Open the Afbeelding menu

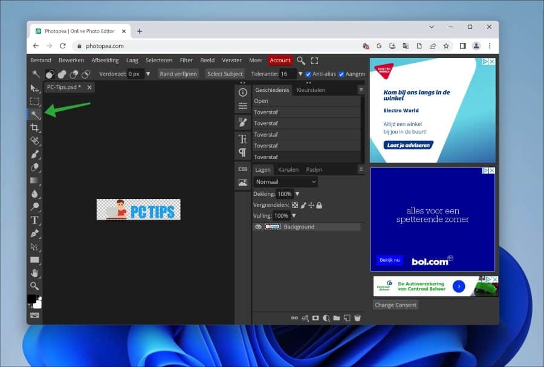105,60
